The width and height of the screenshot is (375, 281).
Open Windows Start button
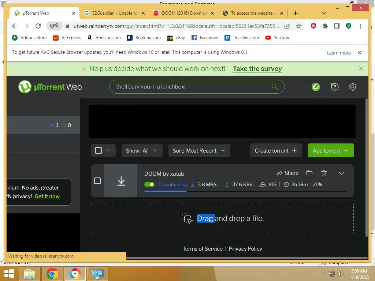click(x=9, y=274)
